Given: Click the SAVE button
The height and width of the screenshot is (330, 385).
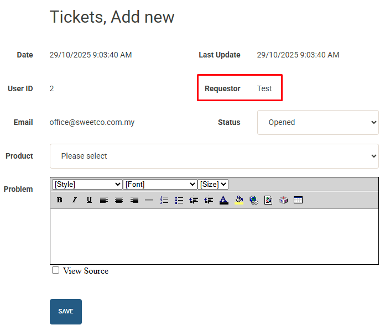Looking at the screenshot, I should pyautogui.click(x=66, y=311).
